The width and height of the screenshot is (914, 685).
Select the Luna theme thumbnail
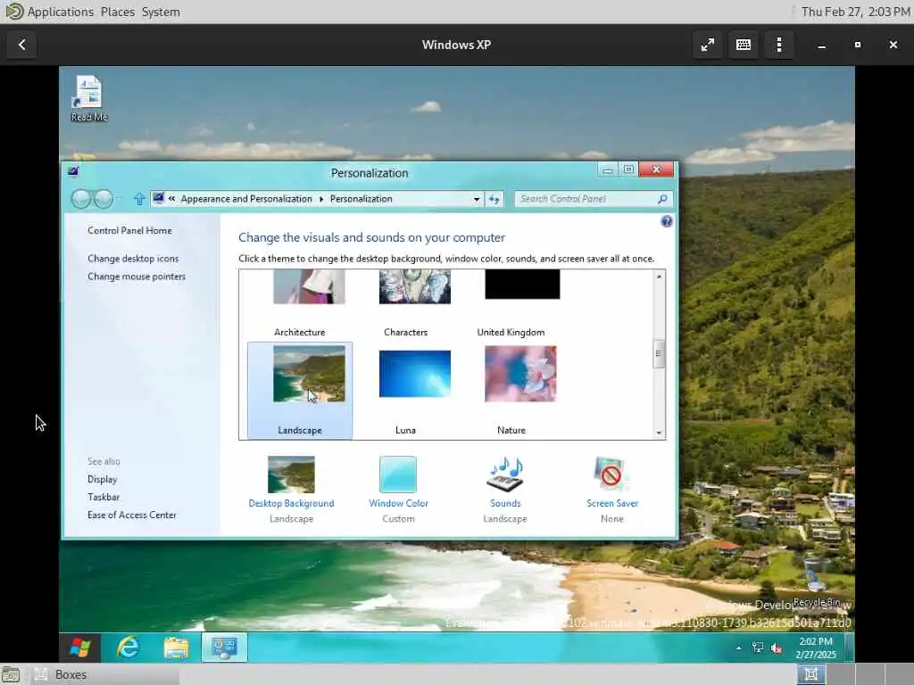(x=415, y=374)
